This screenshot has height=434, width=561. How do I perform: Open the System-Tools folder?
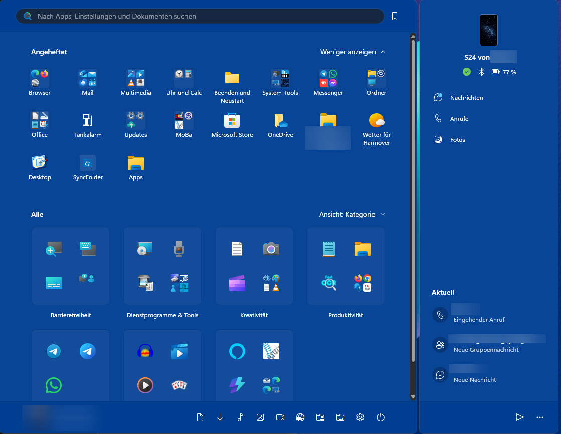coord(280,83)
